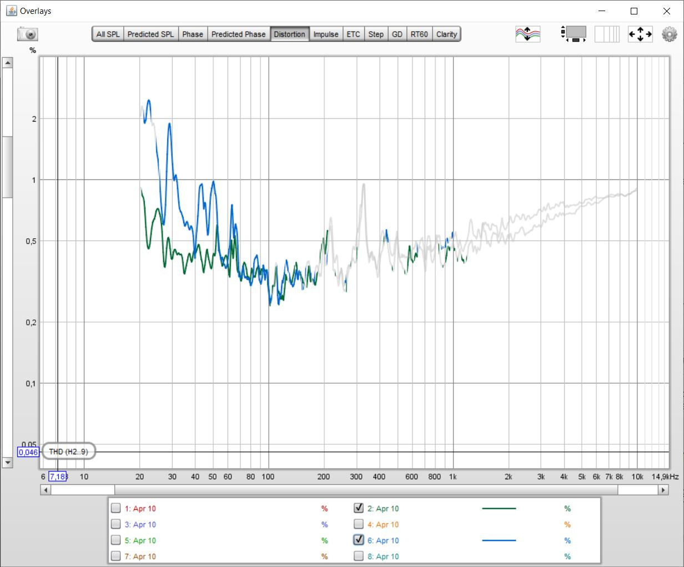Open the graph limits control icon

pos(574,34)
